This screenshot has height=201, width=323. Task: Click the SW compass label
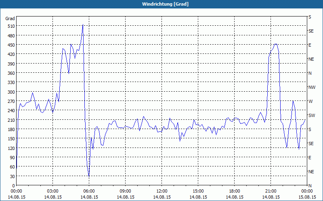pyautogui.click(x=312, y=115)
